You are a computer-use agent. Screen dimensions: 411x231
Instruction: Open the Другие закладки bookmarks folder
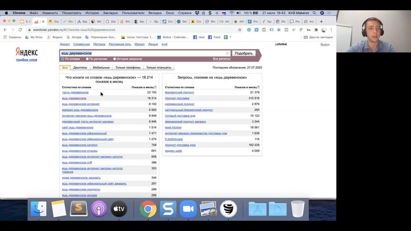(x=318, y=37)
